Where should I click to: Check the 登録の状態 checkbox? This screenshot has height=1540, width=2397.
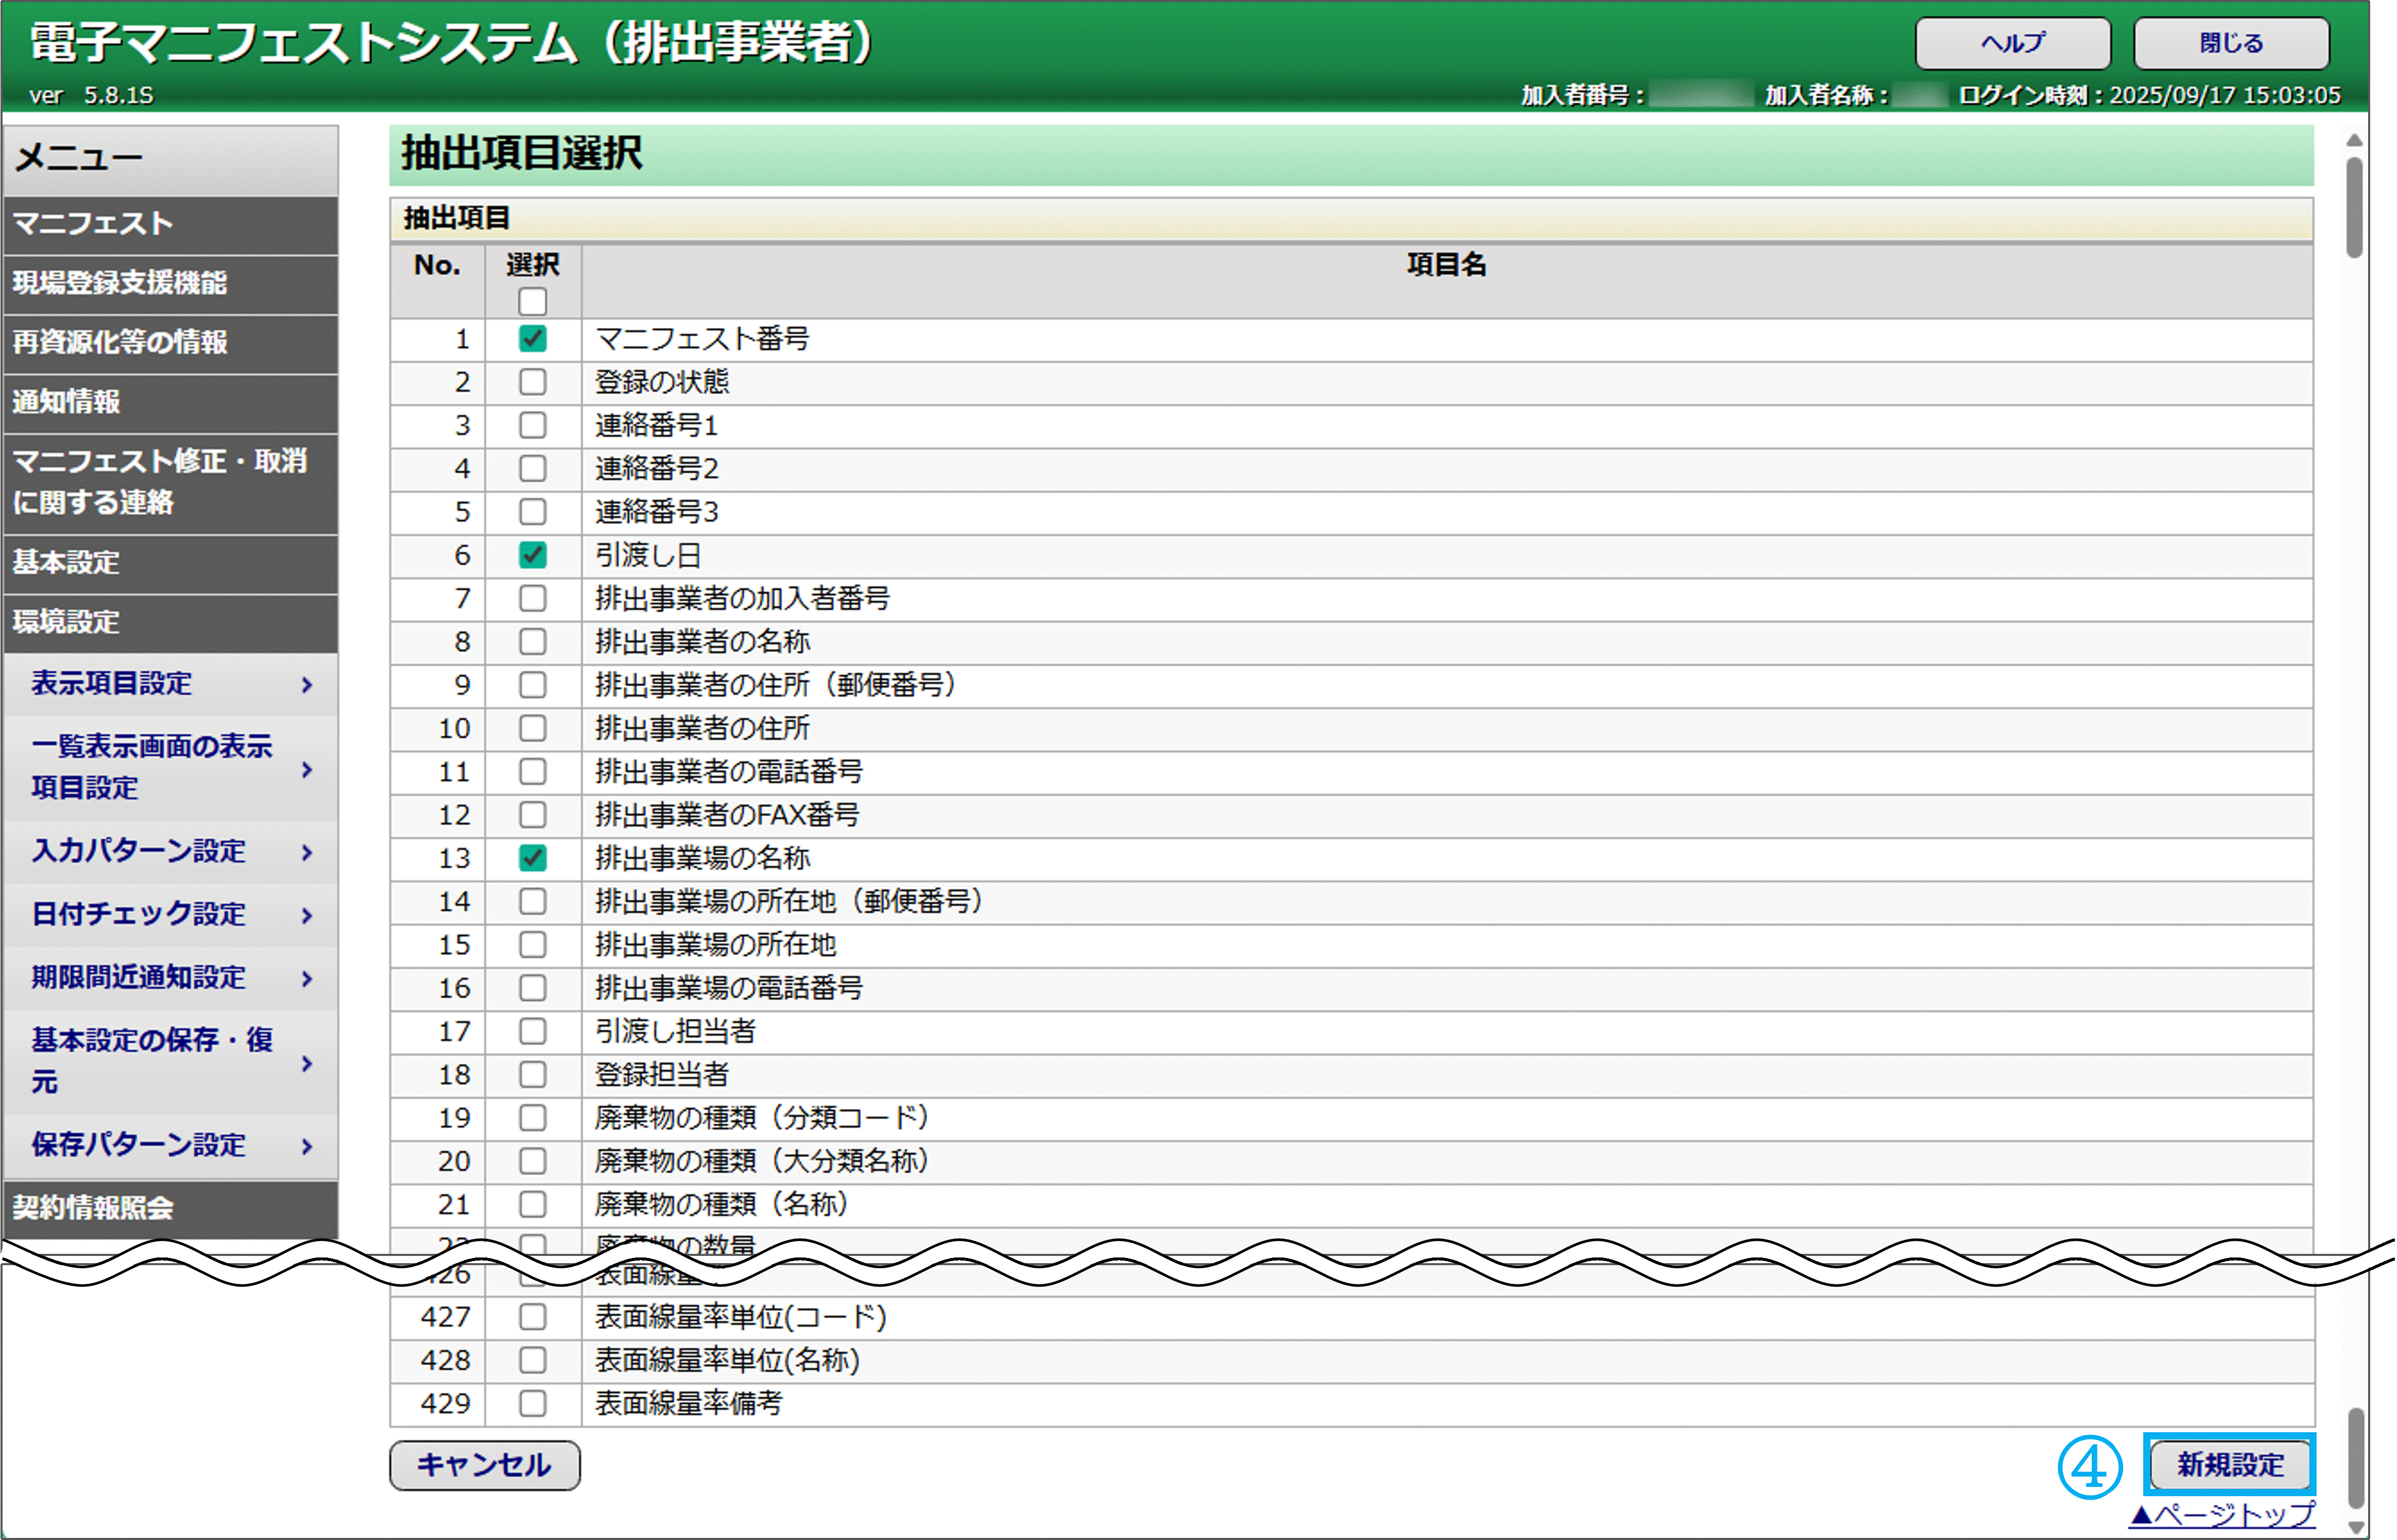click(532, 382)
